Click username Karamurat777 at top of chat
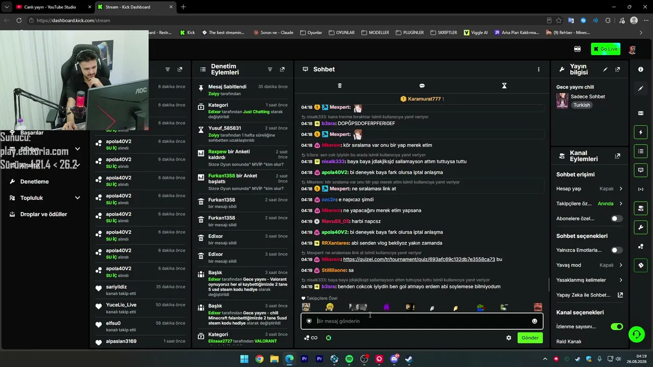 (x=423, y=99)
